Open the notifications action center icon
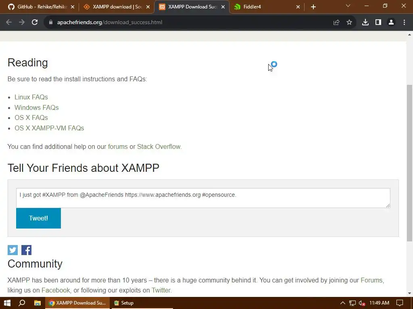Image resolution: width=413 pixels, height=309 pixels. pyautogui.click(x=400, y=303)
